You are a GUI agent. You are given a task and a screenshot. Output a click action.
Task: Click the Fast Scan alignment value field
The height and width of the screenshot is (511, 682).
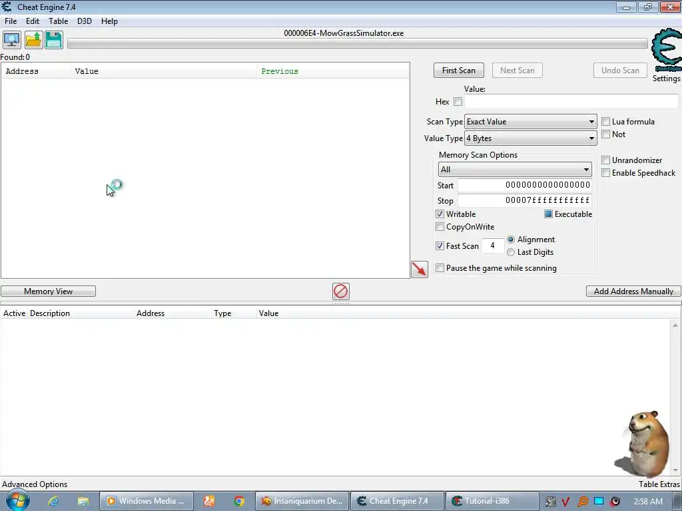tap(492, 246)
